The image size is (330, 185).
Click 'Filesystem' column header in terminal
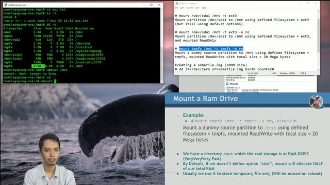point(12,28)
